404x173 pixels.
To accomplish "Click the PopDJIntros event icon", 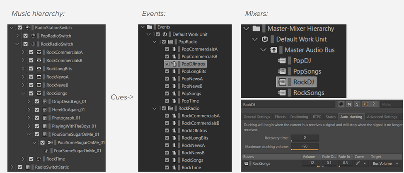I will tap(174, 64).
